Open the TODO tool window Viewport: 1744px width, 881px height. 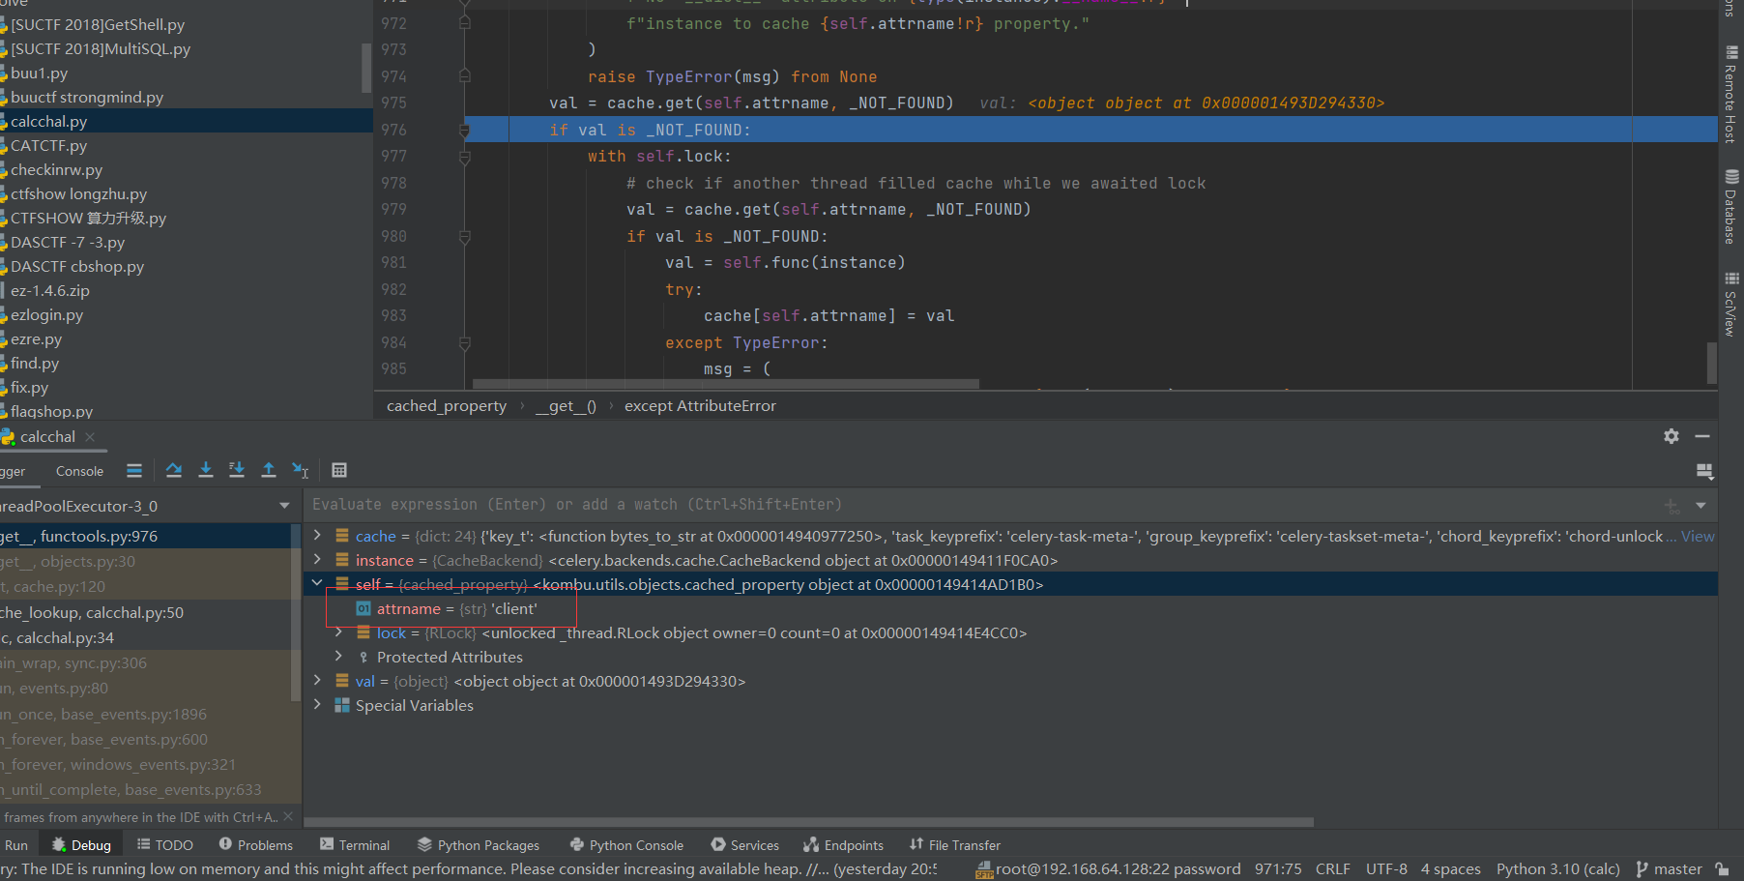click(x=164, y=844)
